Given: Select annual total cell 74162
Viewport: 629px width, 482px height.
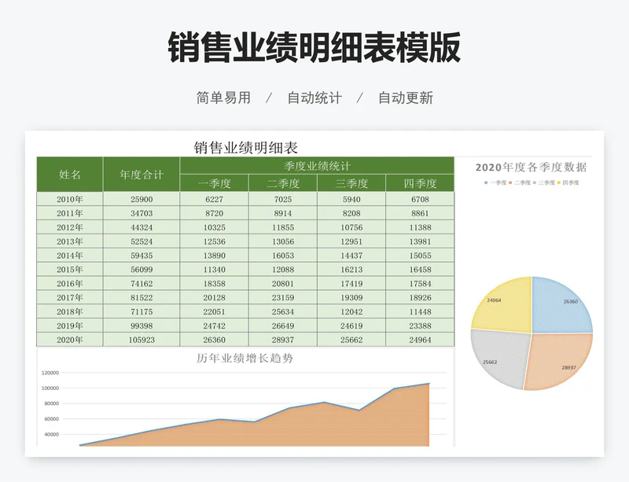Looking at the screenshot, I should [142, 283].
